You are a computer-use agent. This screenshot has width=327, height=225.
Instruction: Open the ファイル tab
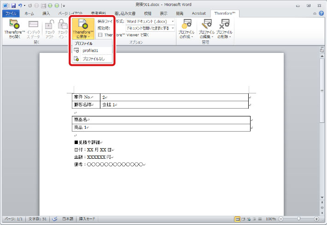pos(10,14)
